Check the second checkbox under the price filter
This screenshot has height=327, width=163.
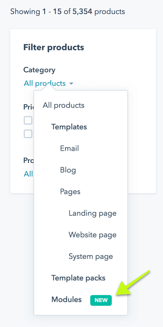(28, 134)
